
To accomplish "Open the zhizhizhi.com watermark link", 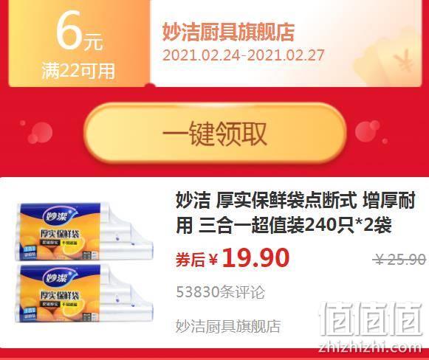I will tap(370, 347).
